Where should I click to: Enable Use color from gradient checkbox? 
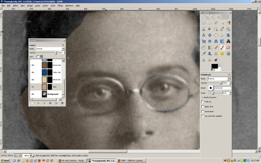coord(202,116)
